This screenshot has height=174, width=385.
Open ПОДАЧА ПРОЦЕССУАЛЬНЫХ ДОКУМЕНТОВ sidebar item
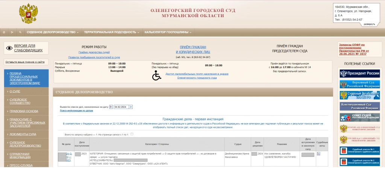coord(26,78)
